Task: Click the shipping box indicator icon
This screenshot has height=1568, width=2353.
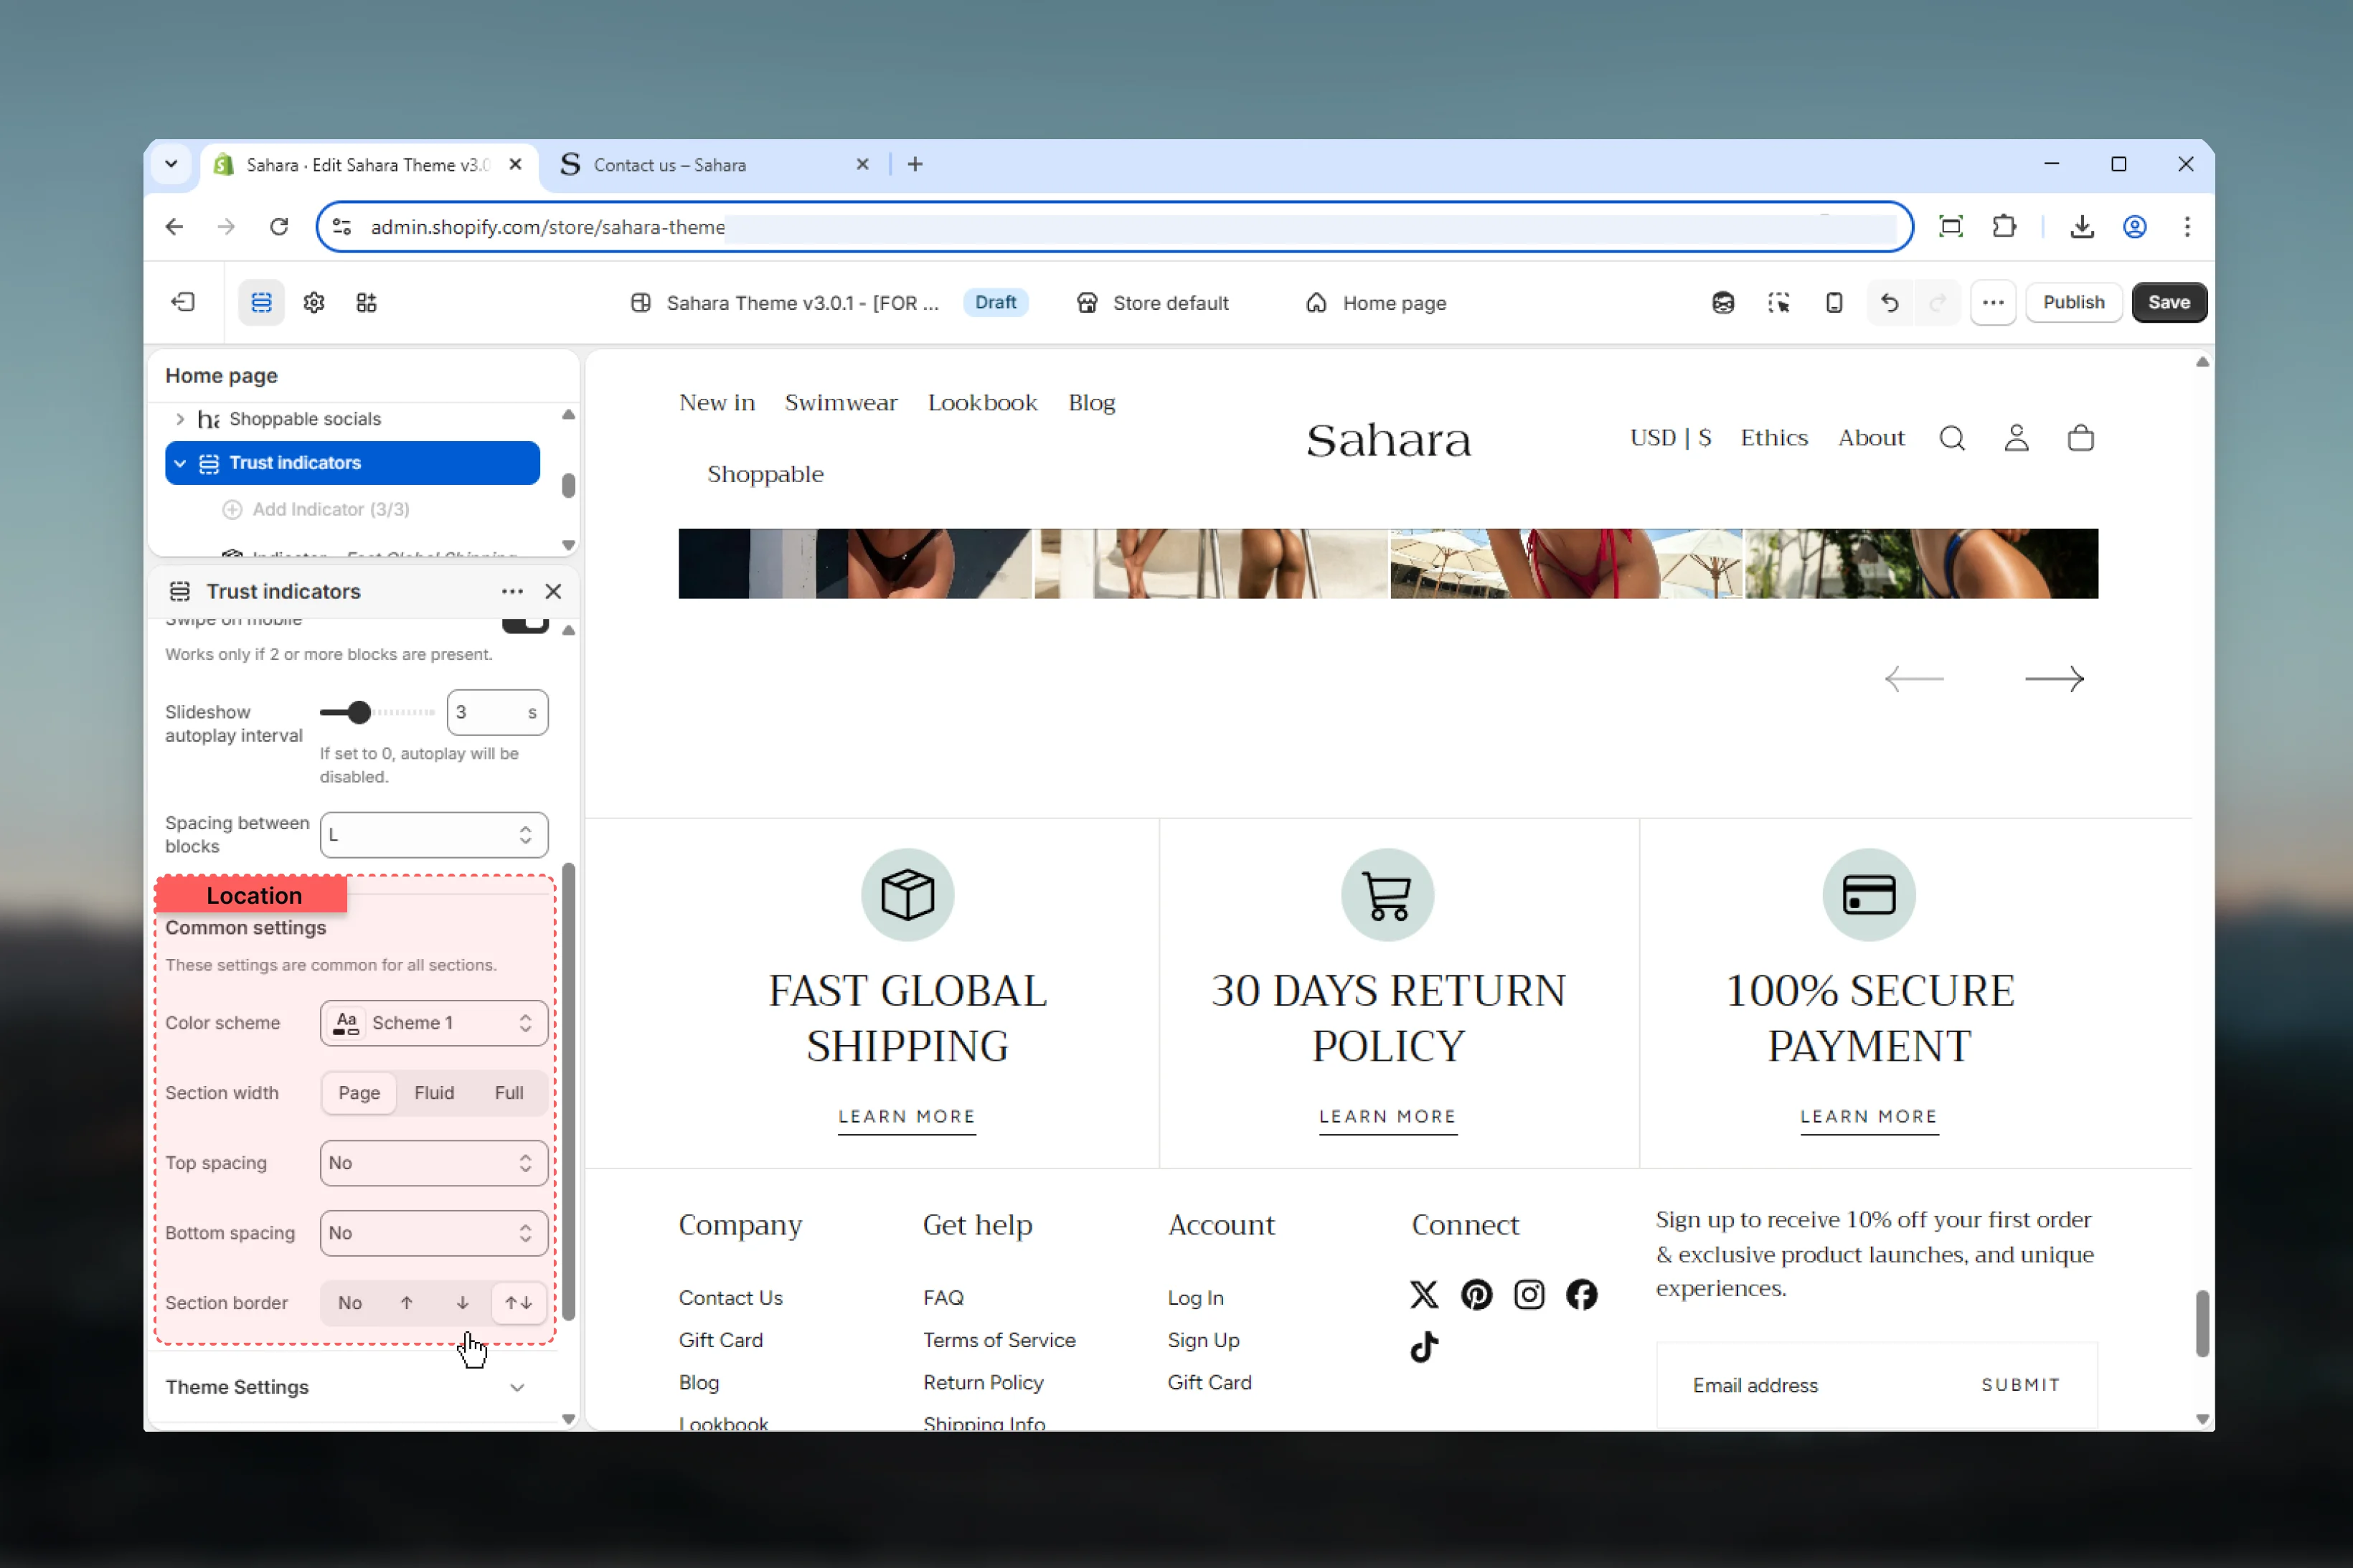Action: 907,894
